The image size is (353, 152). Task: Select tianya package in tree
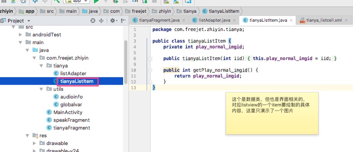(x=57, y=66)
